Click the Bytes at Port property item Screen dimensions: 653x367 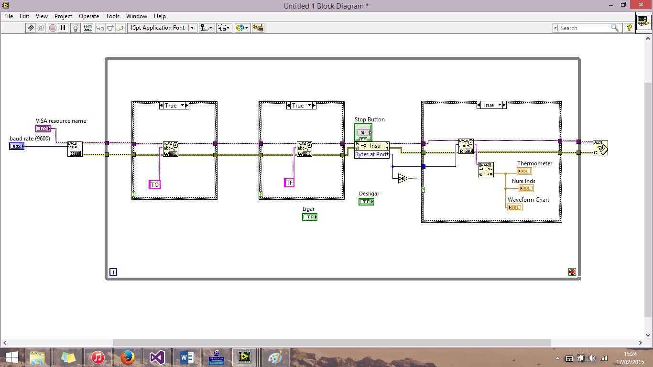coord(371,154)
